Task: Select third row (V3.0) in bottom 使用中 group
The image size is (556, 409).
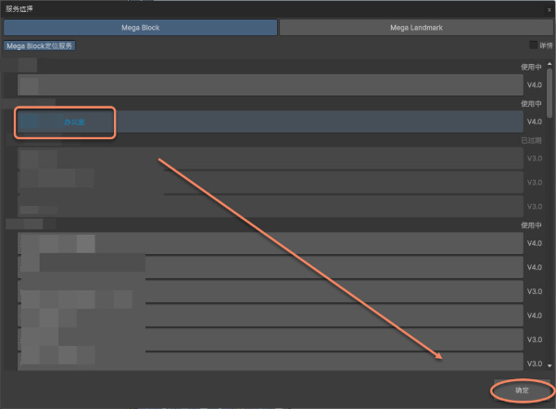Action: pyautogui.click(x=269, y=291)
